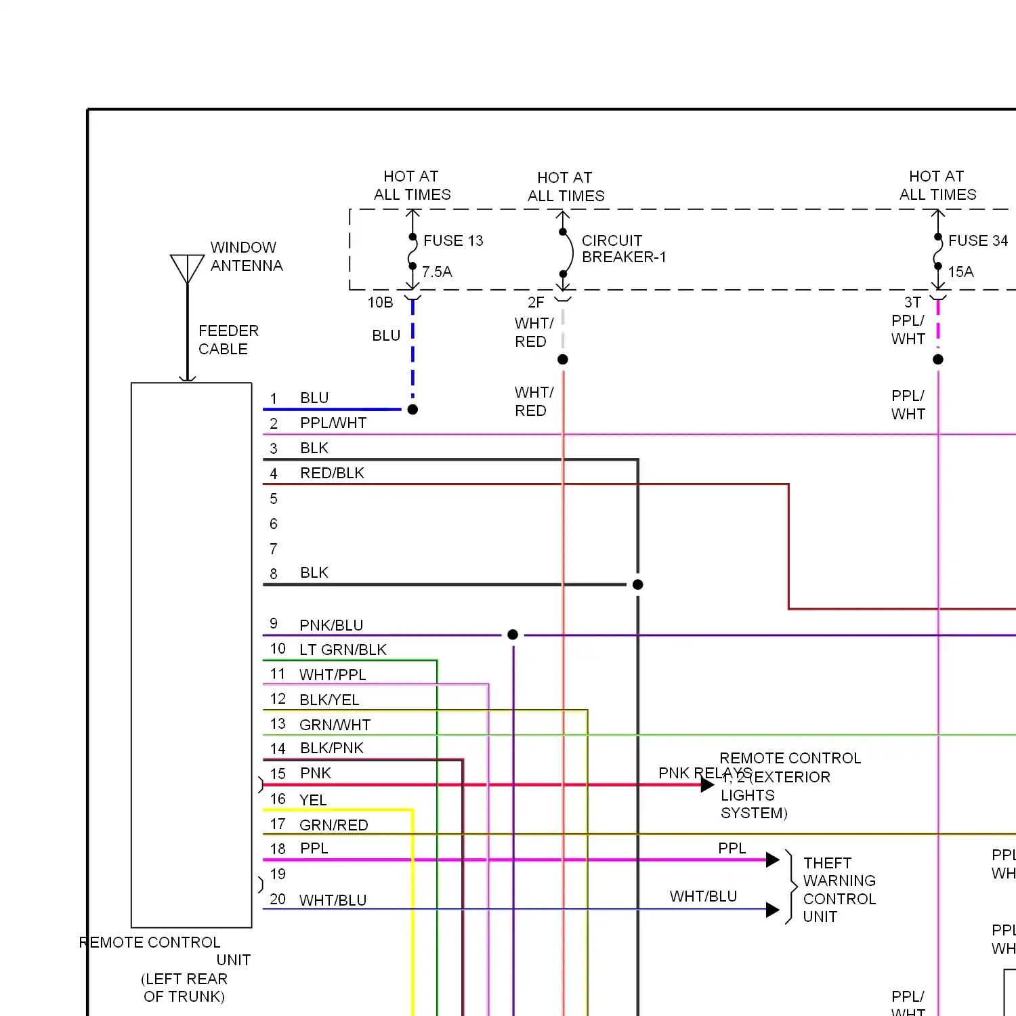Click pin 4 'RED/BLK' wire label

tap(332, 473)
